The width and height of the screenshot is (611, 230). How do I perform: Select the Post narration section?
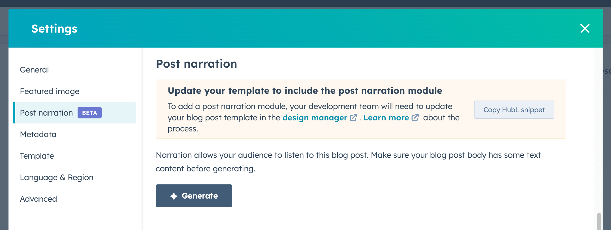(x=46, y=113)
